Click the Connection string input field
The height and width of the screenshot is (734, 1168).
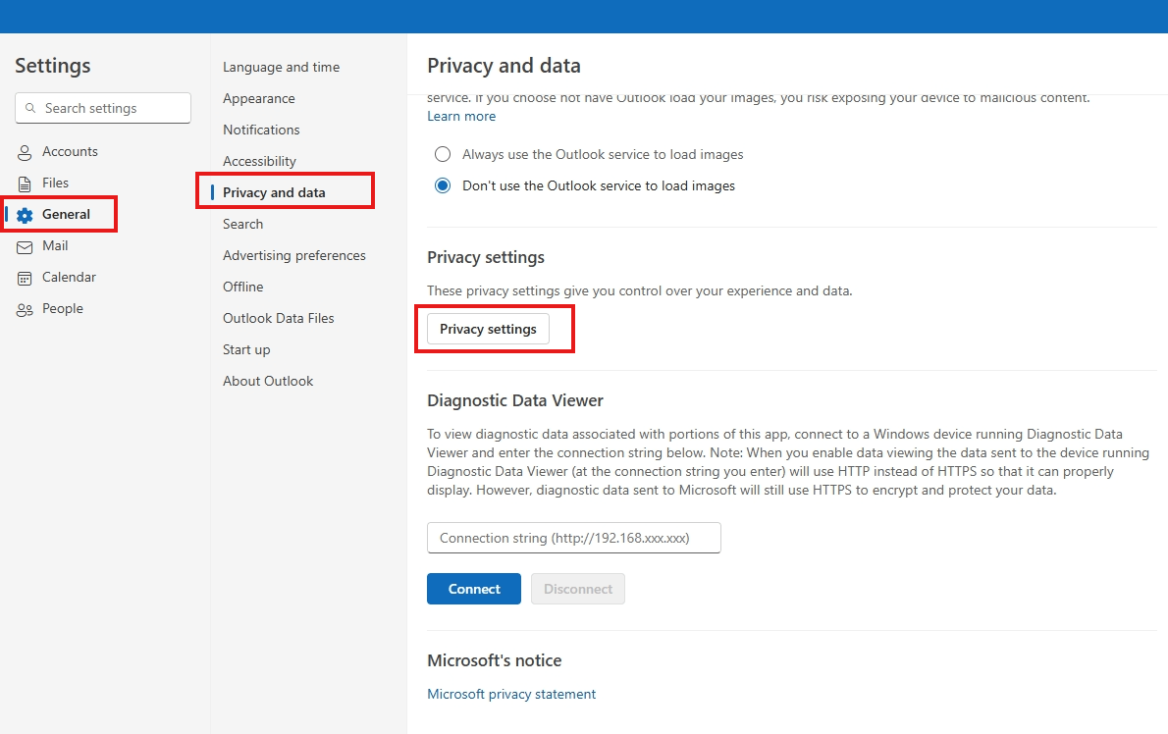tap(574, 538)
